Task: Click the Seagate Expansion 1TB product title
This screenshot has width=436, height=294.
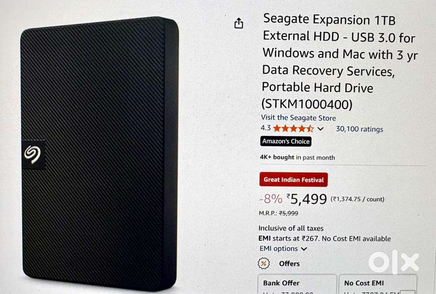Action: coord(340,62)
